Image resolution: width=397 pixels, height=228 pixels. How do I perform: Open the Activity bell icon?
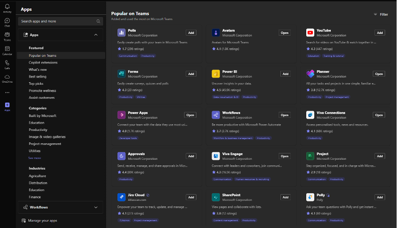[7, 7]
